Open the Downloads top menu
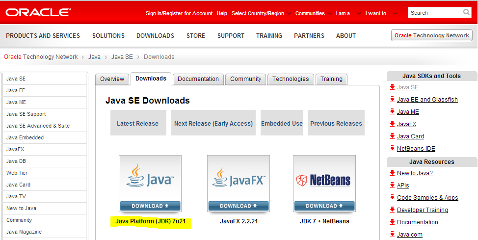Viewport: 478px width, 240px height. (155, 36)
